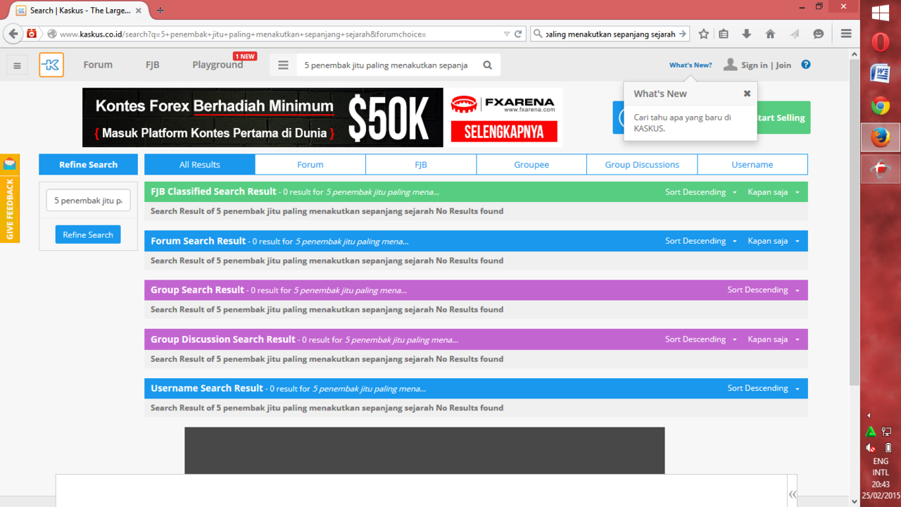Screen dimensions: 901x507
Task: Switch to the Username results tab
Action: 752,164
